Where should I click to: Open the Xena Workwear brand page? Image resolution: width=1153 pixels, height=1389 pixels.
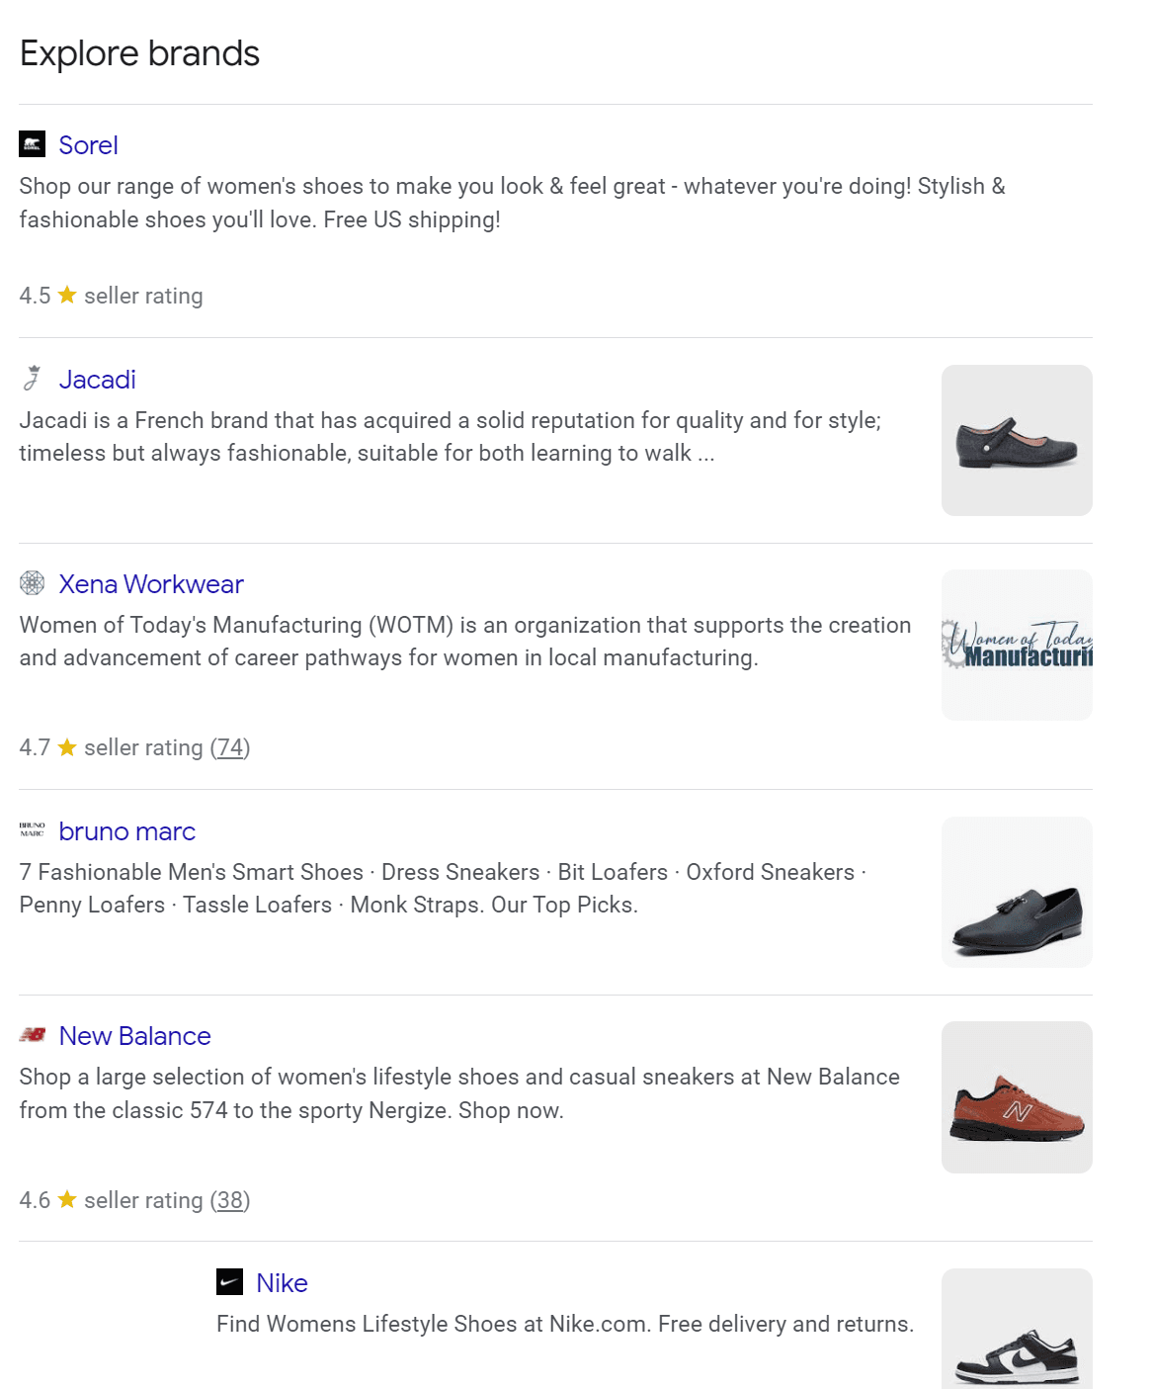pyautogui.click(x=150, y=584)
